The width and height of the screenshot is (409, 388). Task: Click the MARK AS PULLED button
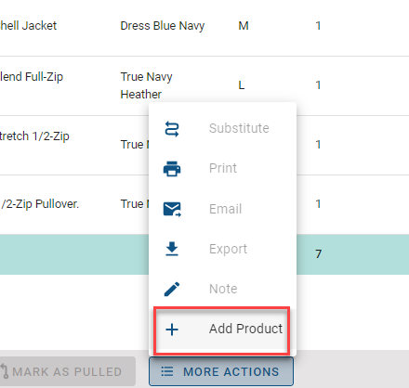click(x=67, y=371)
